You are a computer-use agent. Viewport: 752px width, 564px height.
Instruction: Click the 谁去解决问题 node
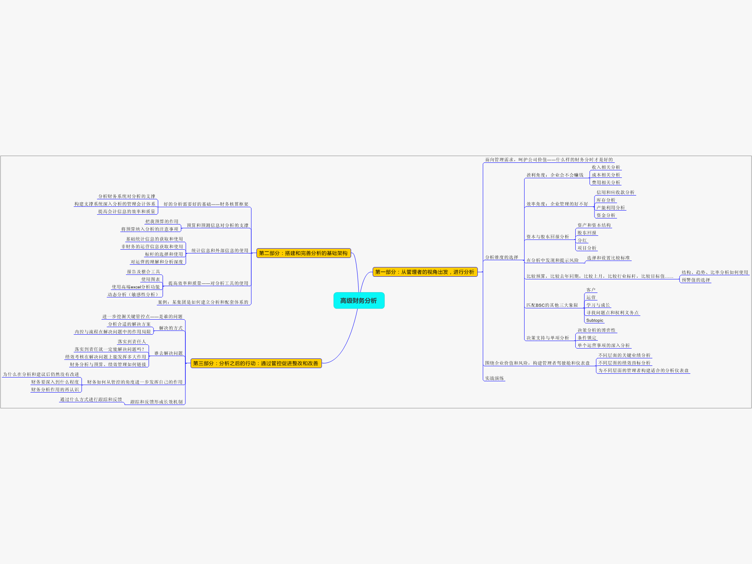(x=168, y=353)
